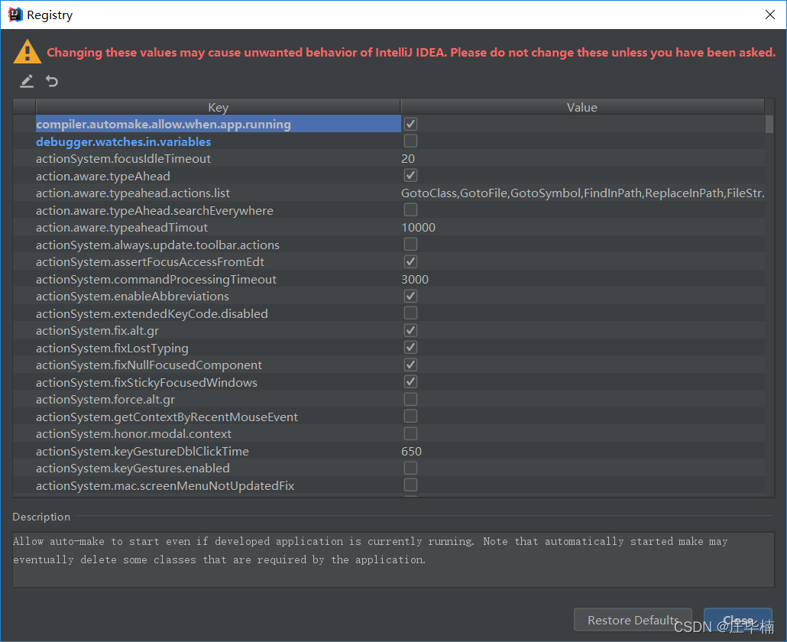
Task: Enable actionSystem.force.alt.gr checkbox
Action: (x=410, y=399)
